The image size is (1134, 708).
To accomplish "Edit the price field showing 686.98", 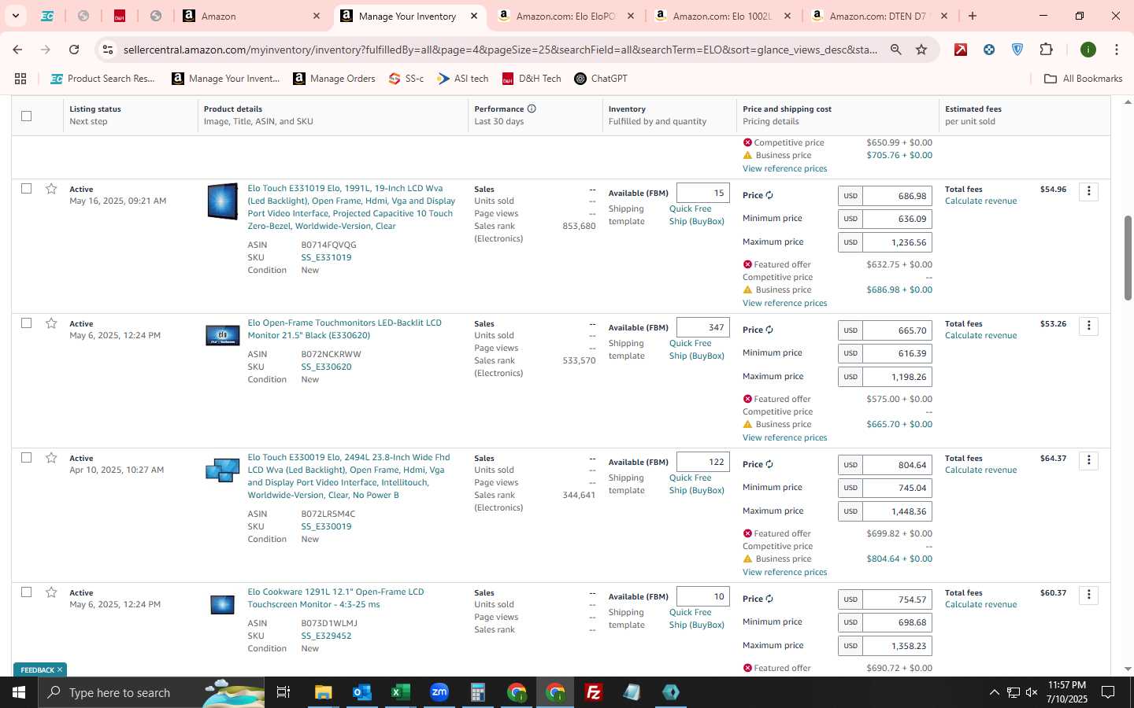I will (x=897, y=196).
